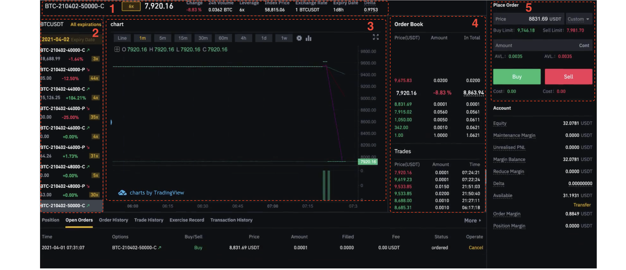Screen dimensions: 626x270
Task: Switch to the Trade History tab
Action: click(149, 220)
